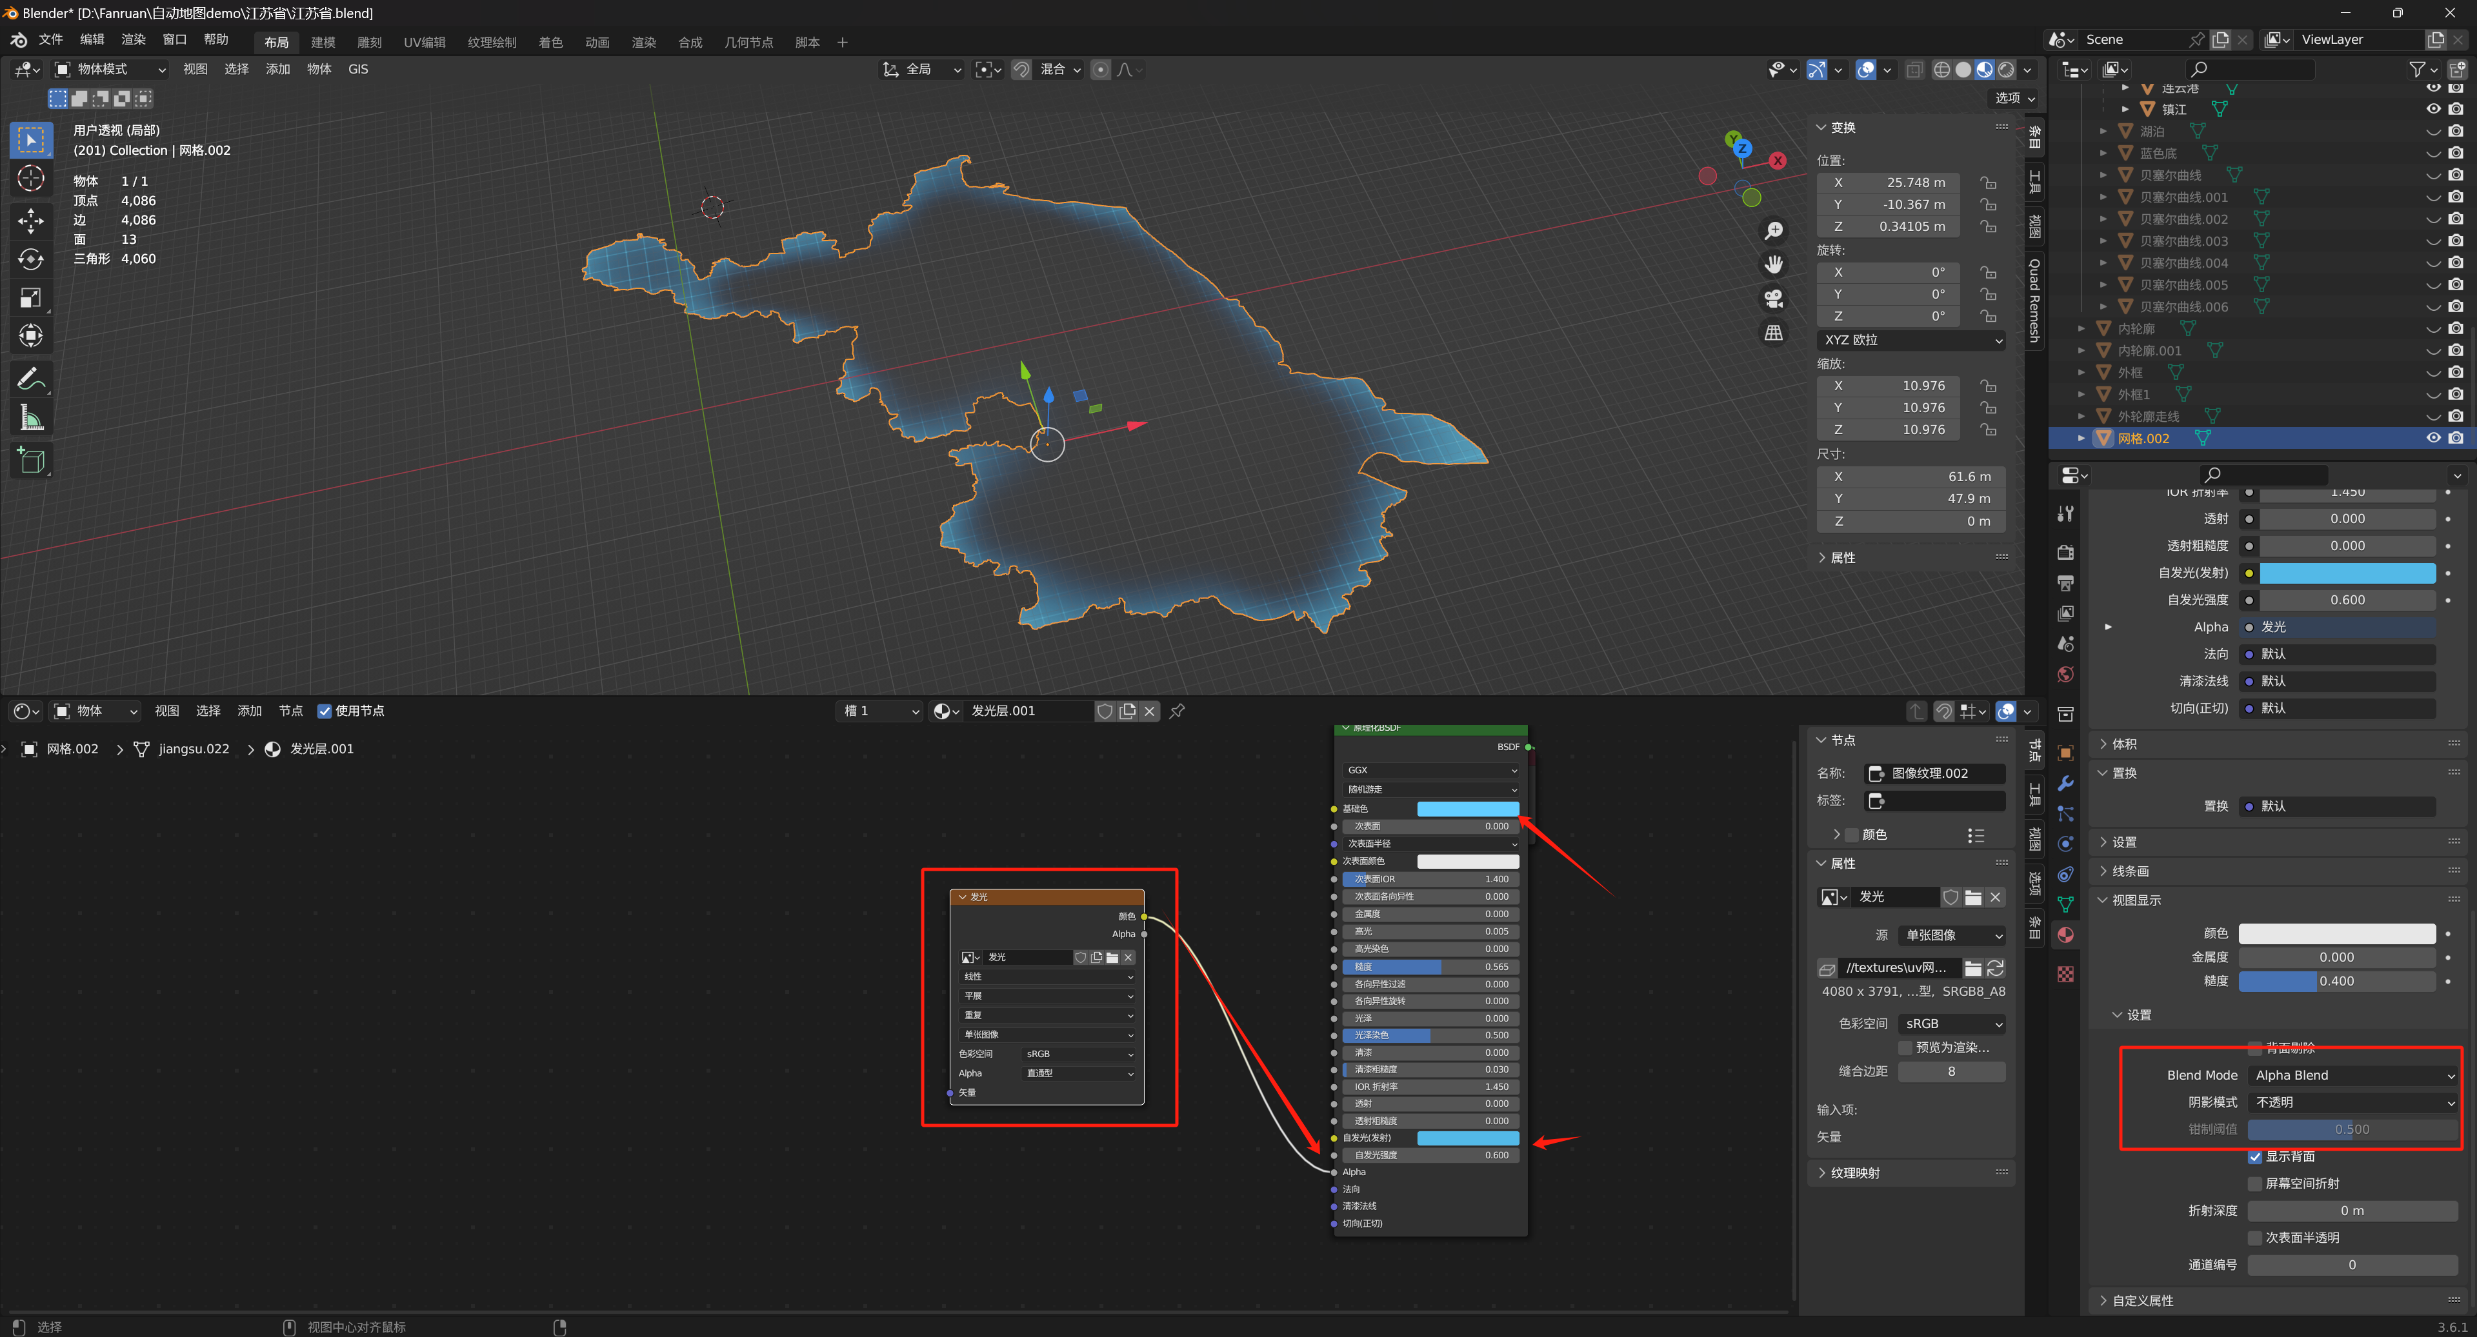This screenshot has width=2477, height=1337.
Task: Click the viewport zoom magnifier icon
Action: click(1773, 231)
